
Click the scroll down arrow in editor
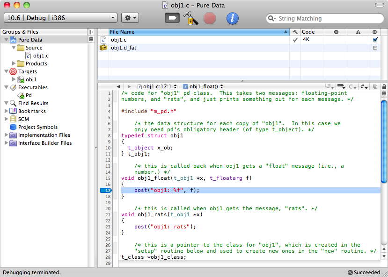point(384,256)
